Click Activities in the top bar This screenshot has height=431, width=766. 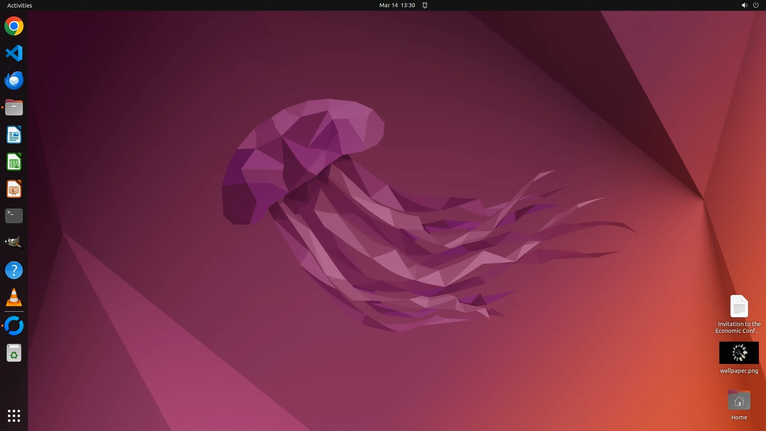tap(20, 5)
